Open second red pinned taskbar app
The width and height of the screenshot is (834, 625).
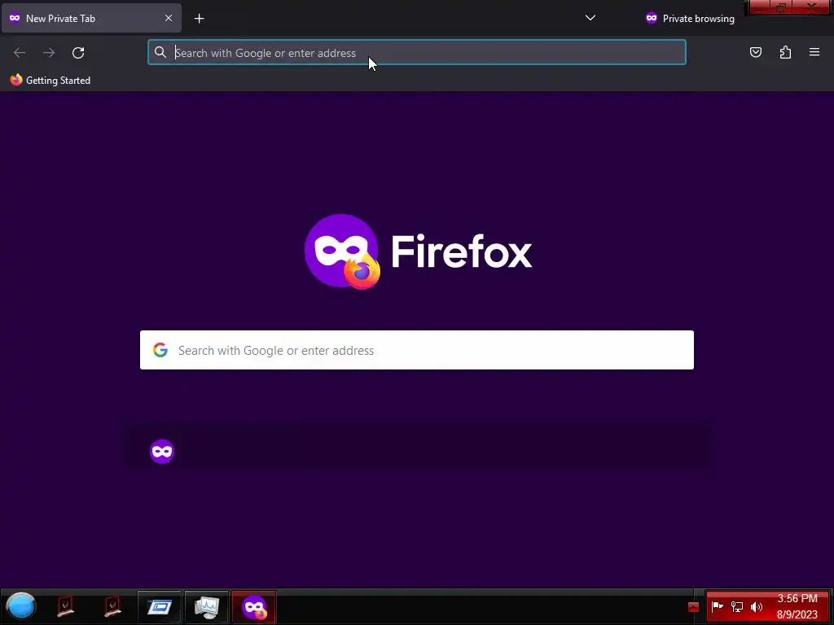pos(112,606)
